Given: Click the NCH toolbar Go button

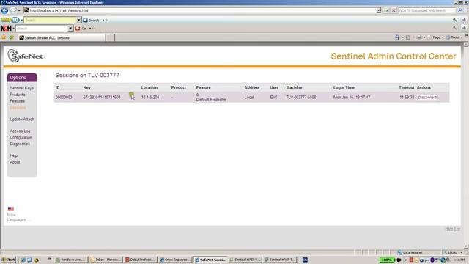Looking at the screenshot, I should point(81,28).
